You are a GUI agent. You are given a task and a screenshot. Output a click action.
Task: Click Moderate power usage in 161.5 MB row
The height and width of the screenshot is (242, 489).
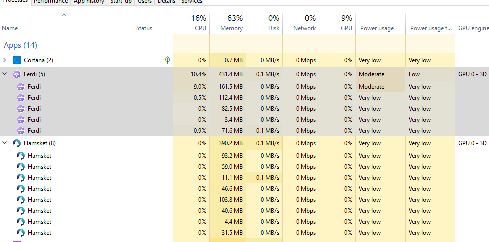(x=371, y=87)
